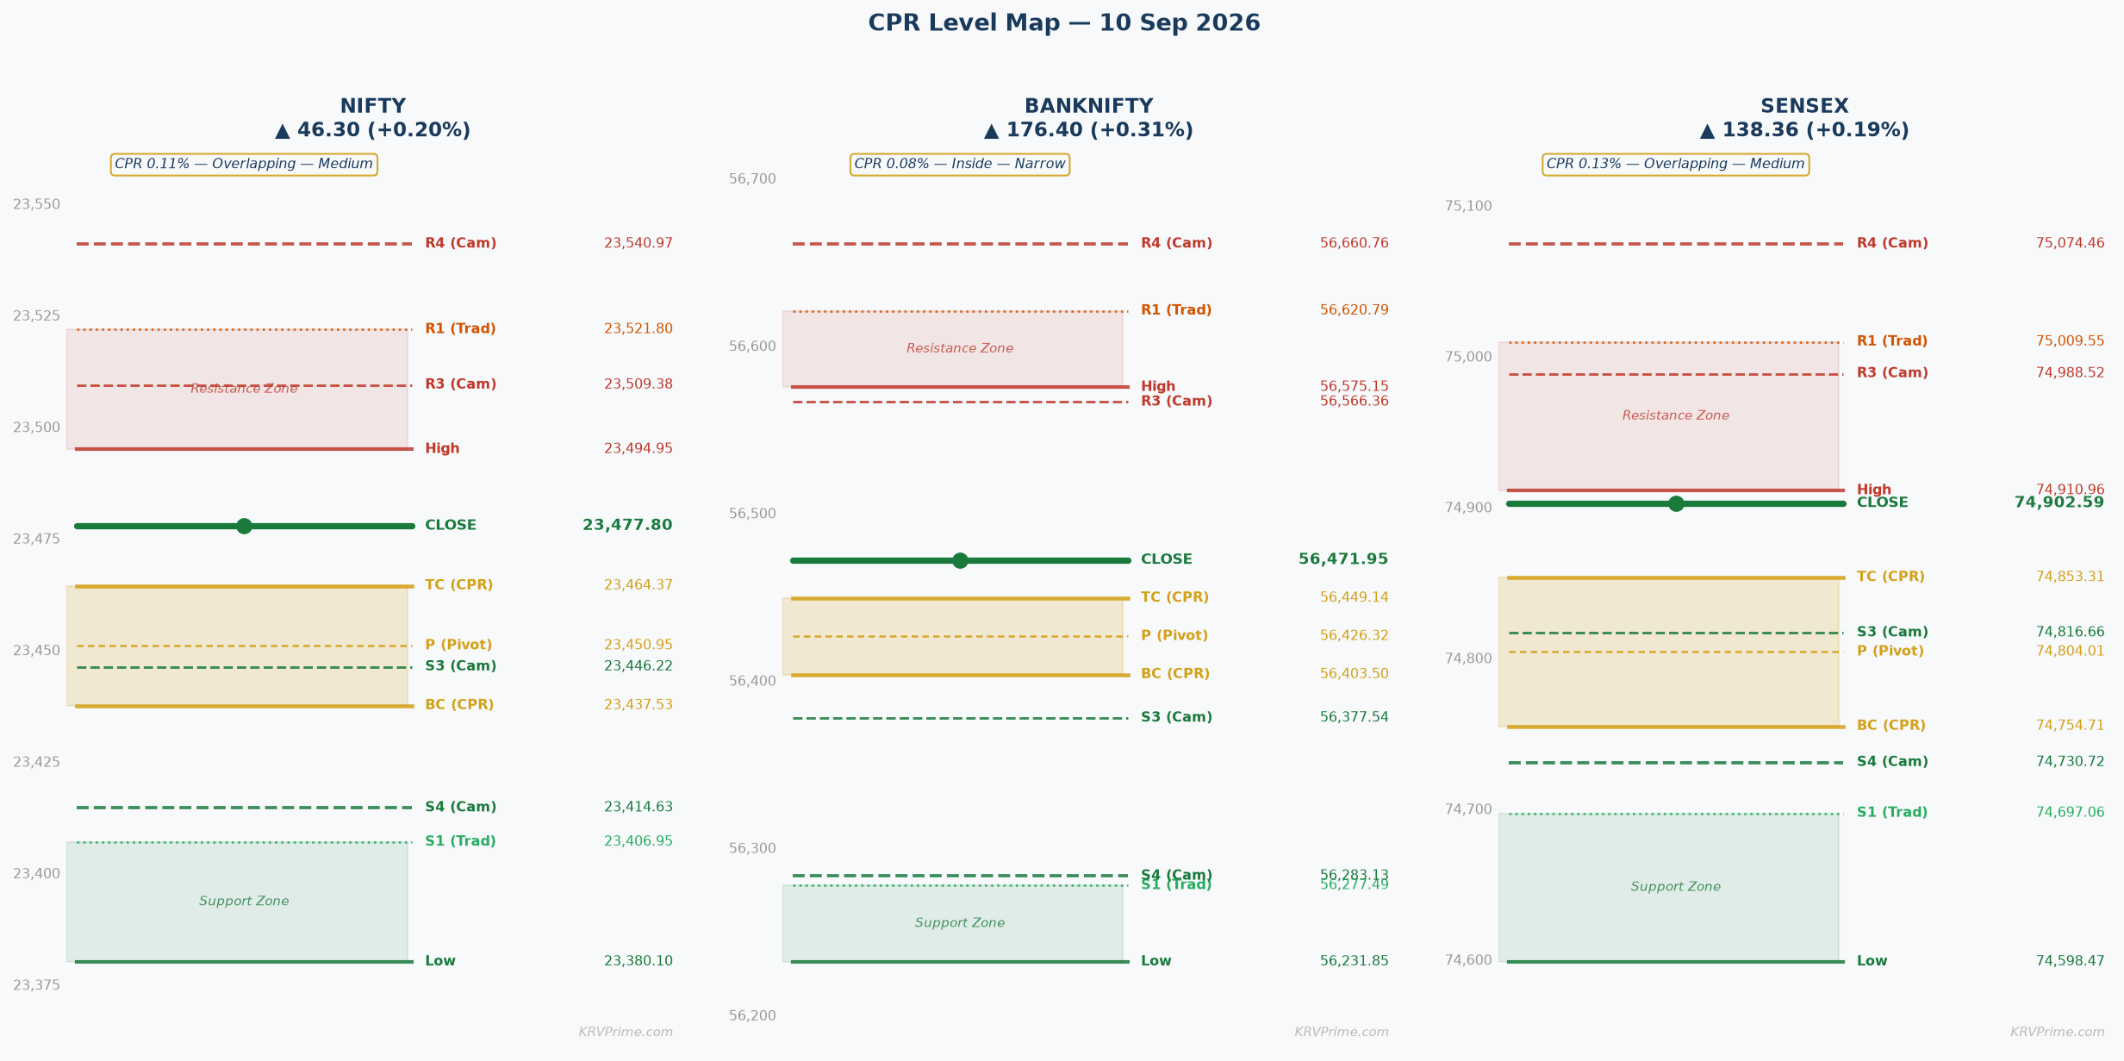Image resolution: width=2124 pixels, height=1061 pixels.
Task: Click SENSEX close value 74,902.59
Action: pos(2059,502)
